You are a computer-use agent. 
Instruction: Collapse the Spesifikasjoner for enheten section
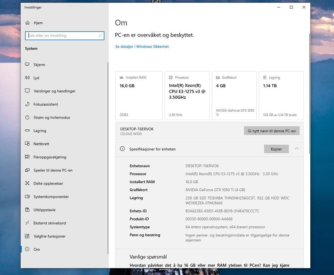tap(296, 149)
